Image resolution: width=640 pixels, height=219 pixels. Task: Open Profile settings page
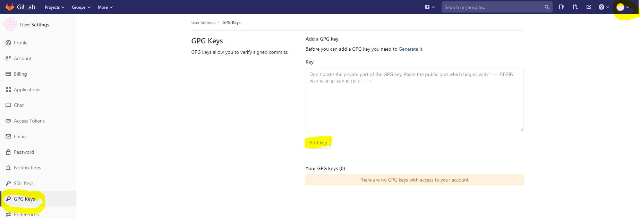20,43
